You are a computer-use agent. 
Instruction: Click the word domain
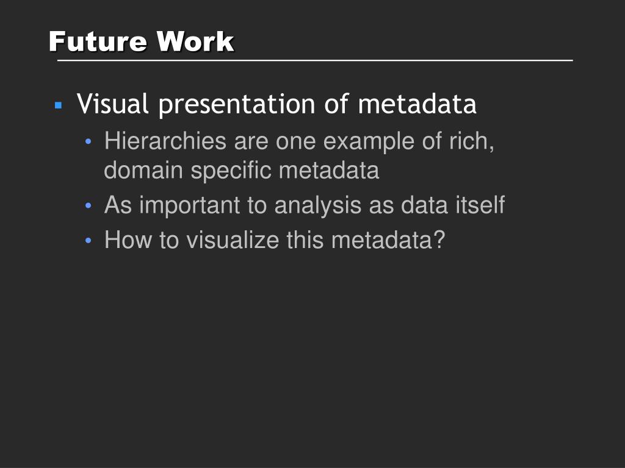pyautogui.click(x=143, y=170)
